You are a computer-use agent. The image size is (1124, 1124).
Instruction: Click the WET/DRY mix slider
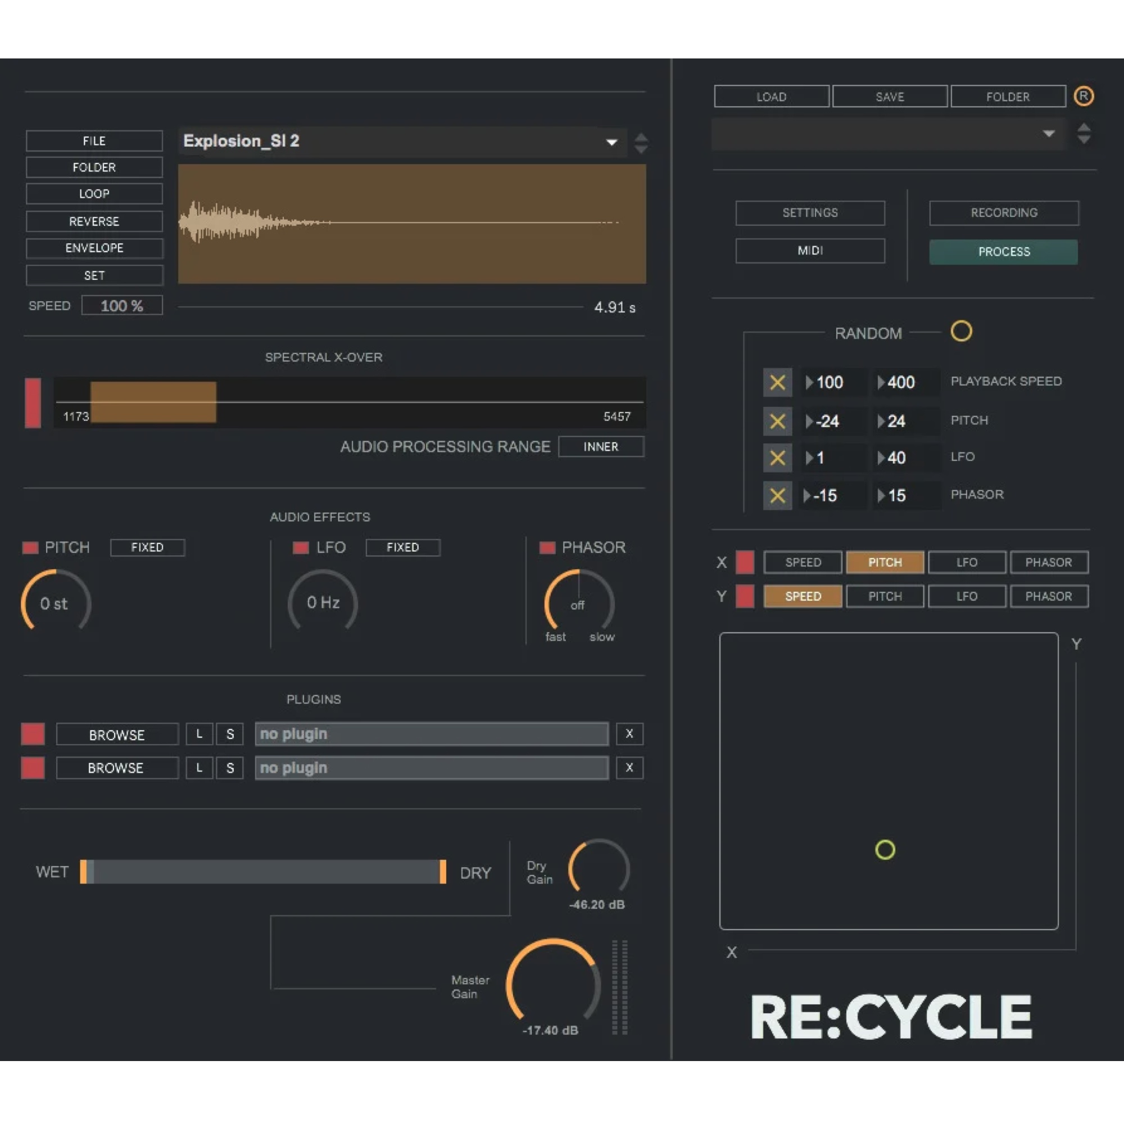tap(263, 872)
